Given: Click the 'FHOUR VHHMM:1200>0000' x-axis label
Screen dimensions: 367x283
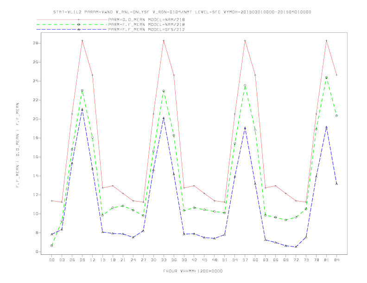Looking at the screenshot, I should pos(193,271).
